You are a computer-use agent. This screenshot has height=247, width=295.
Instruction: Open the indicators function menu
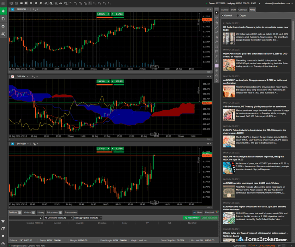51,4
